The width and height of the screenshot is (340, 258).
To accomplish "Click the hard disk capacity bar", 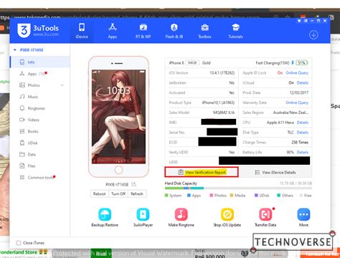I will click(x=238, y=188).
